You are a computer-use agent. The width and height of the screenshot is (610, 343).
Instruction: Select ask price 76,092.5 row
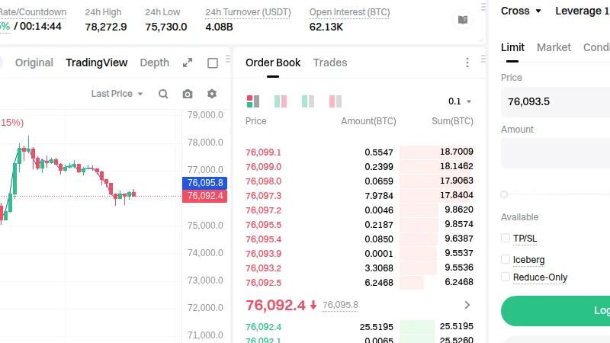(359, 282)
